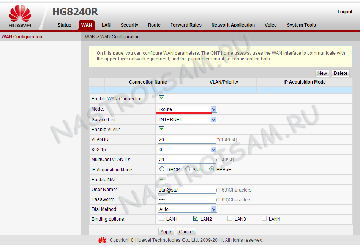
Task: Choose Static IP acquisition mode
Action: [188, 169]
